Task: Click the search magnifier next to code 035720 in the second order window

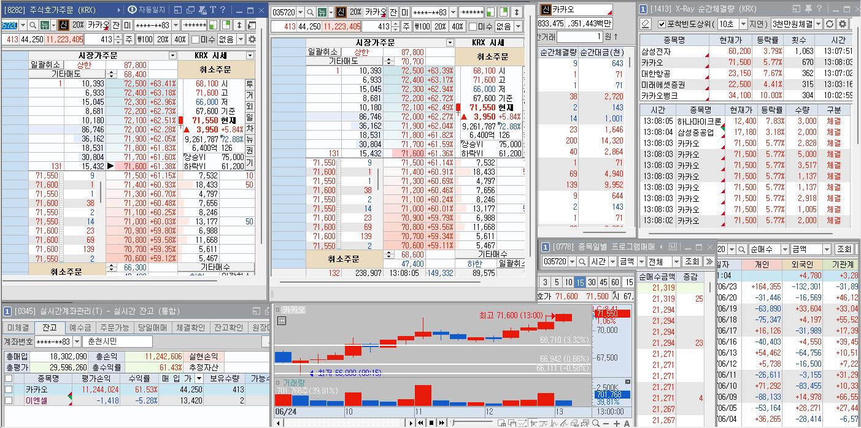Action: (310, 12)
